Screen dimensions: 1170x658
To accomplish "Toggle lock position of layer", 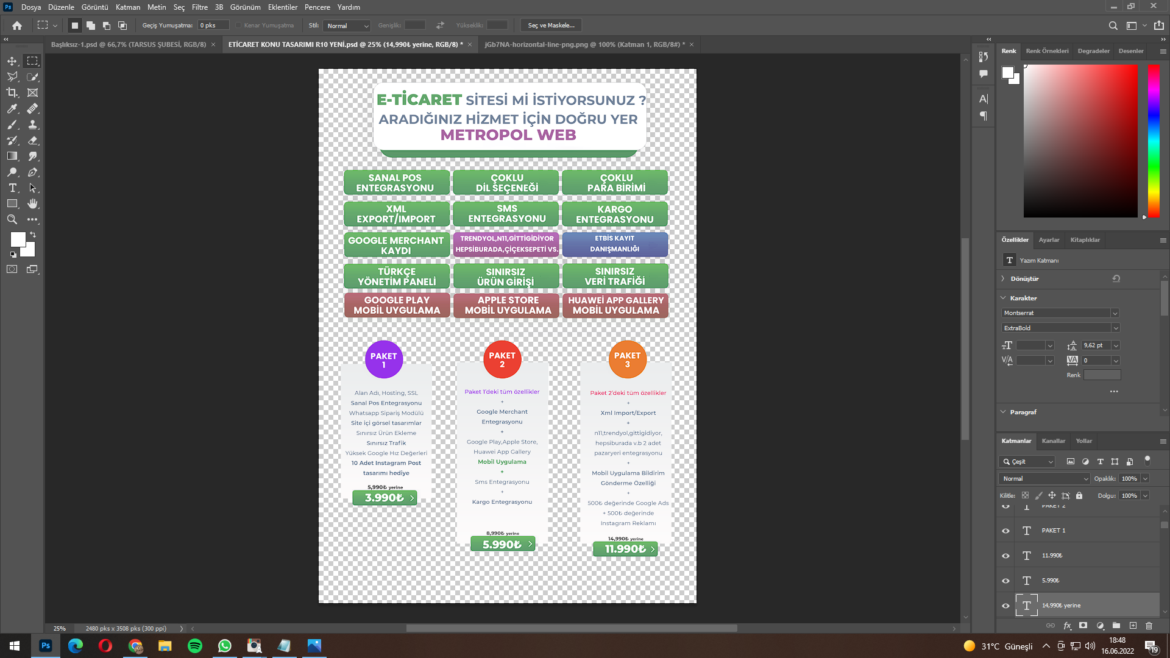I will pos(1052,495).
